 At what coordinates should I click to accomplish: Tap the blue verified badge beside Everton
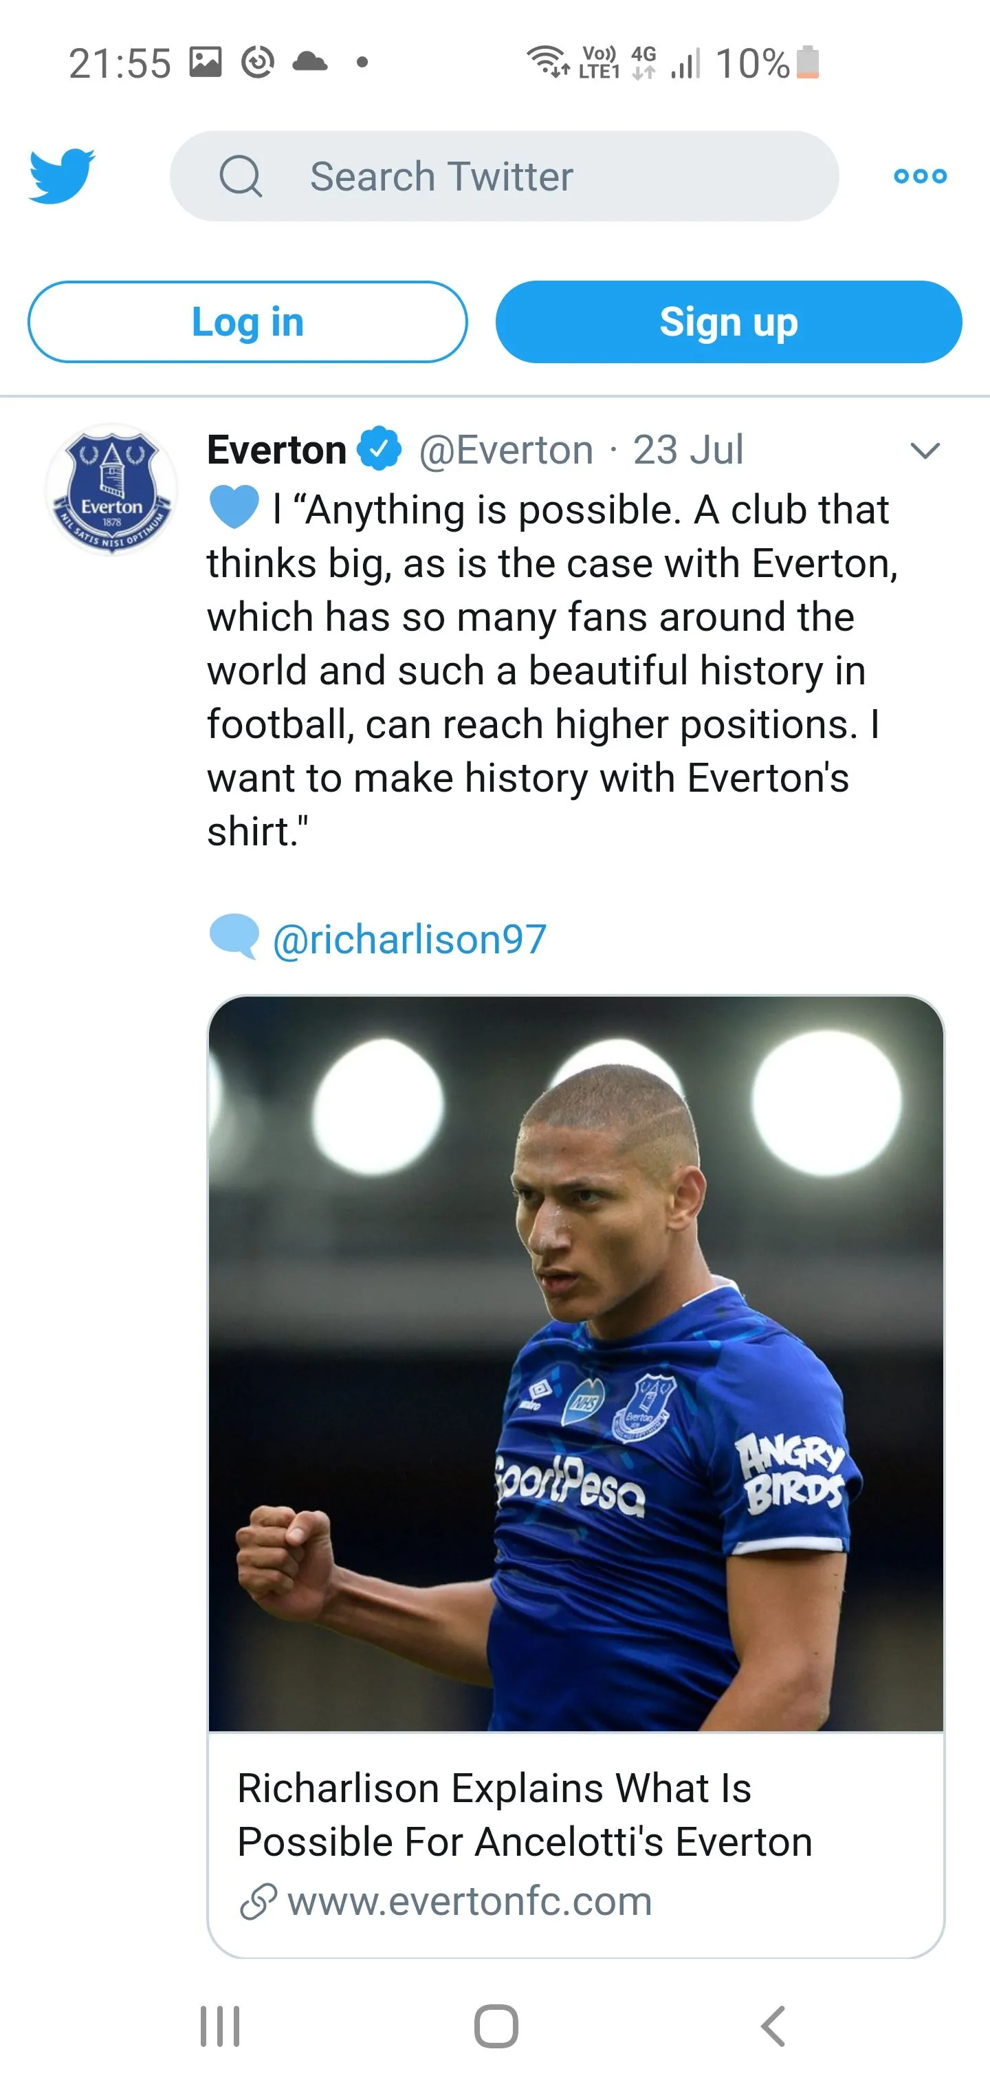click(x=379, y=449)
